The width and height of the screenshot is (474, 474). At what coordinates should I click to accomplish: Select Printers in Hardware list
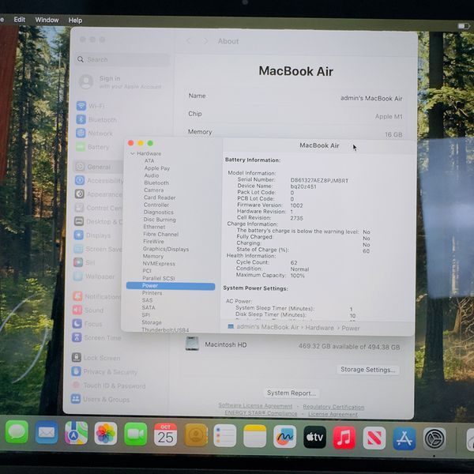[152, 293]
